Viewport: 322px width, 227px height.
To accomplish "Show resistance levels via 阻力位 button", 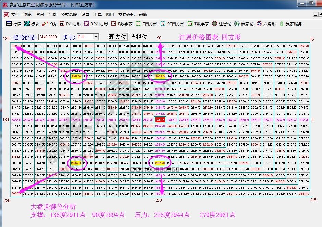I will [118, 37].
